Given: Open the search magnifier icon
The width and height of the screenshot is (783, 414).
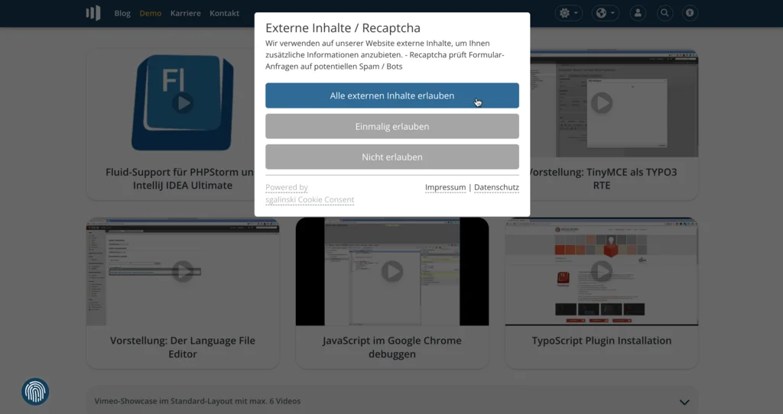Looking at the screenshot, I should tap(664, 13).
